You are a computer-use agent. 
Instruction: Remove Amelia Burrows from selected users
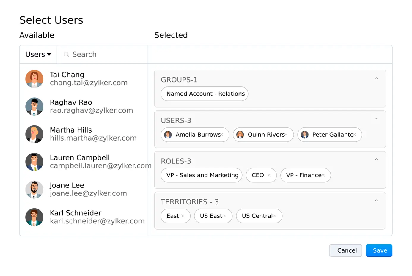tap(222, 135)
